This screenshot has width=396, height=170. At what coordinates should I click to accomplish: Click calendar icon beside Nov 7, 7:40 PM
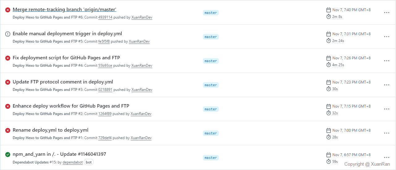click(x=329, y=10)
